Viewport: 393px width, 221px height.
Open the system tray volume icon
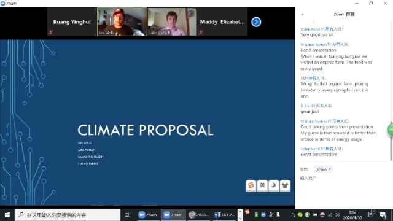coord(337,215)
